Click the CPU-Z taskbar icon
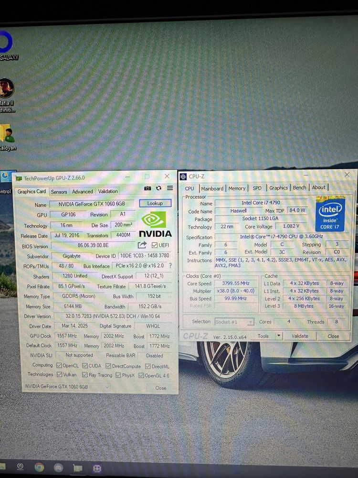This screenshot has height=478, width=358. click(97, 468)
